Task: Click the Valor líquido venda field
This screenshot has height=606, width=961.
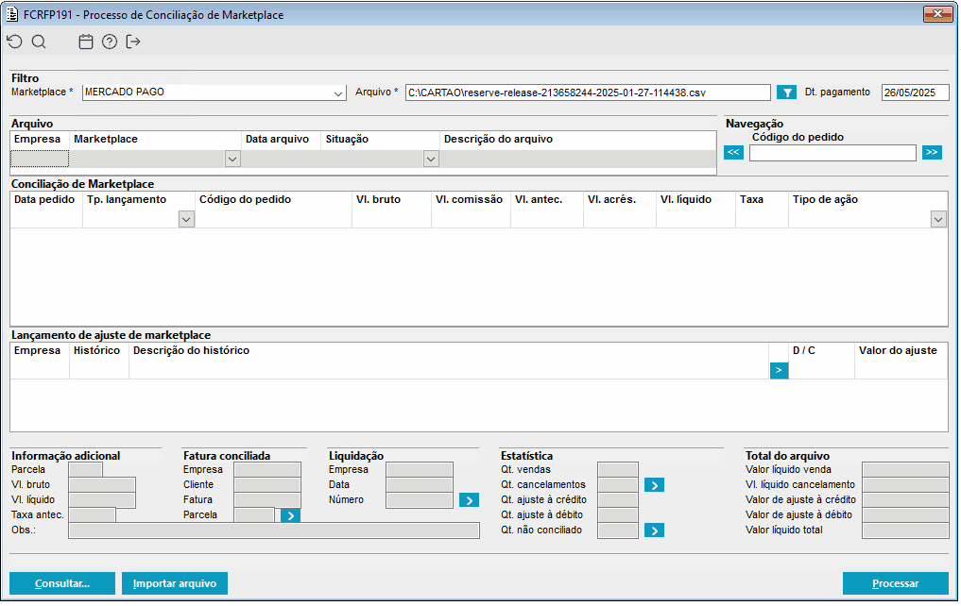Action: (905, 470)
